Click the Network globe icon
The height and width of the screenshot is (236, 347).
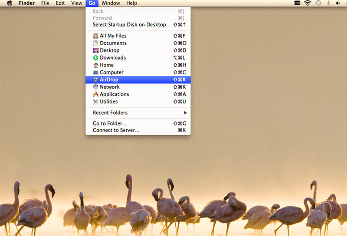pos(95,87)
